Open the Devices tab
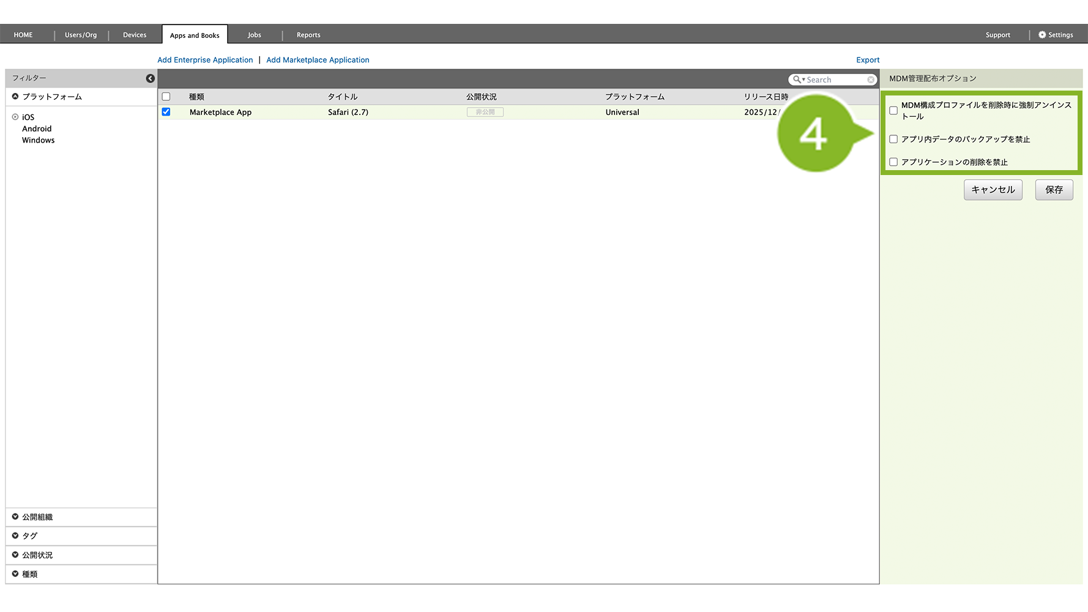The image size is (1088, 612). [135, 35]
